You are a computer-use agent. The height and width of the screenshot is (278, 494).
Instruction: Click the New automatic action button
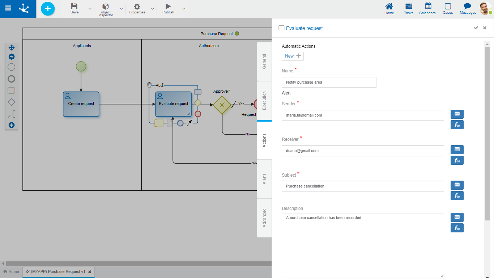(293, 56)
